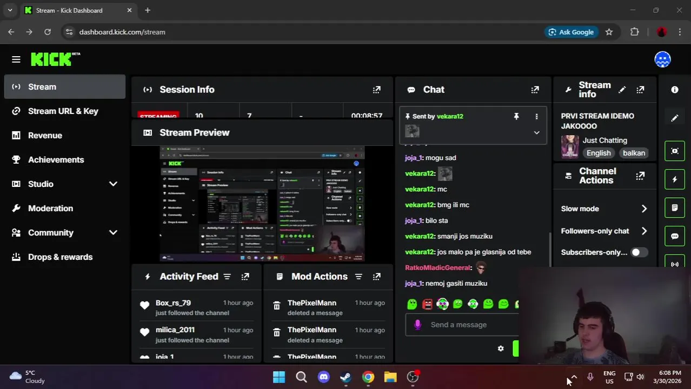The image size is (691, 389).
Task: Open a new browser tab
Action: [148, 10]
